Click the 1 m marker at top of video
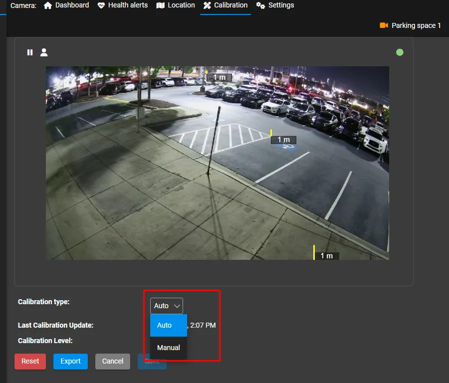Screen dimensions: 449x383 (x=219, y=77)
